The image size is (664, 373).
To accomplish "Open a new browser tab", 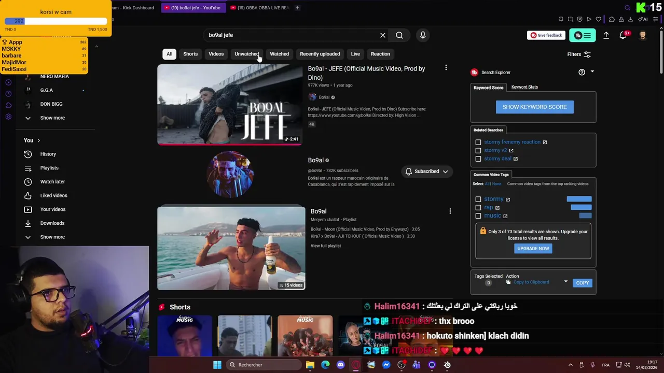I will pos(297,8).
